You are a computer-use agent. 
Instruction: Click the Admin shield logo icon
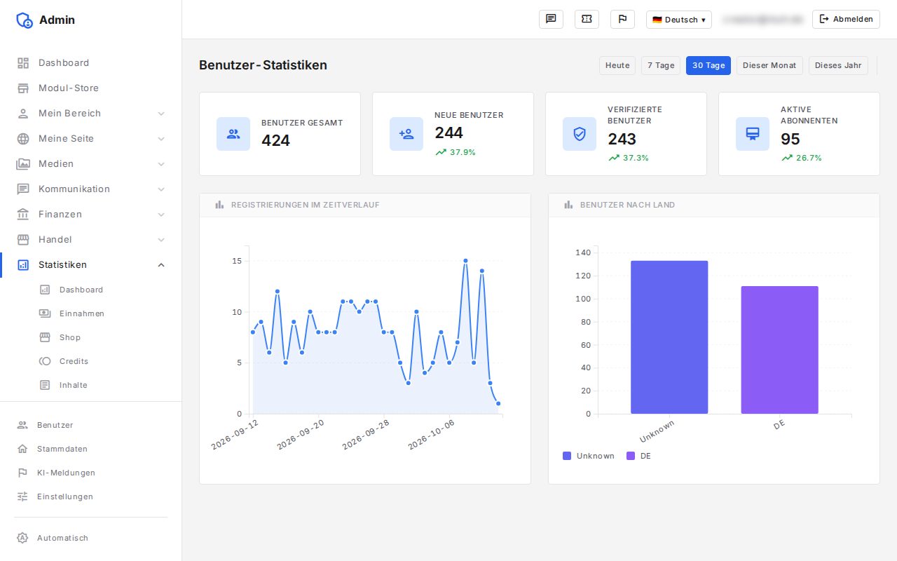pos(25,20)
